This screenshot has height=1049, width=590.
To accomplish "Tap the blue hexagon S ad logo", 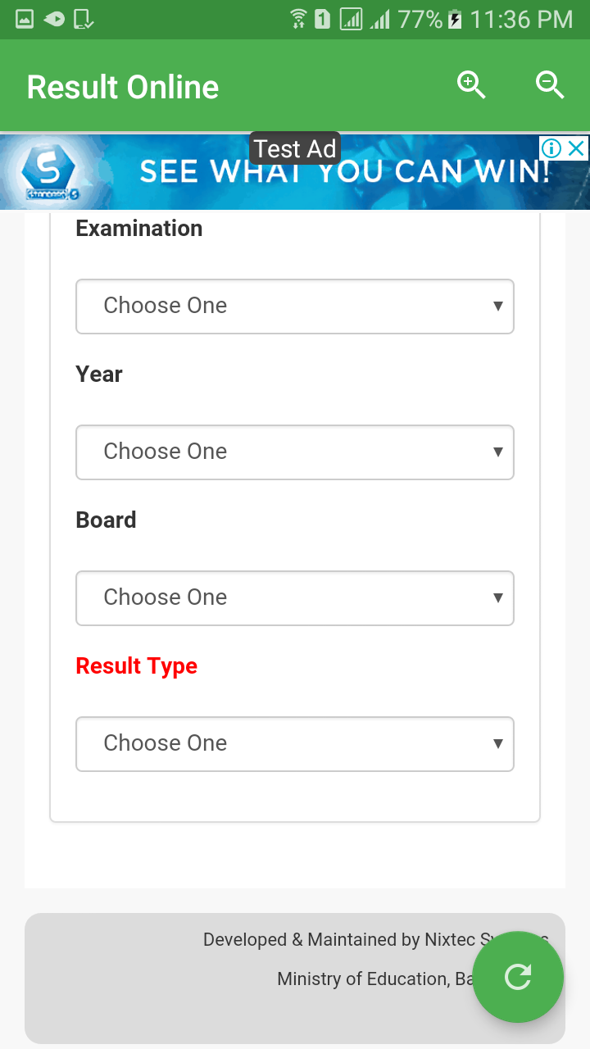I will coord(48,170).
